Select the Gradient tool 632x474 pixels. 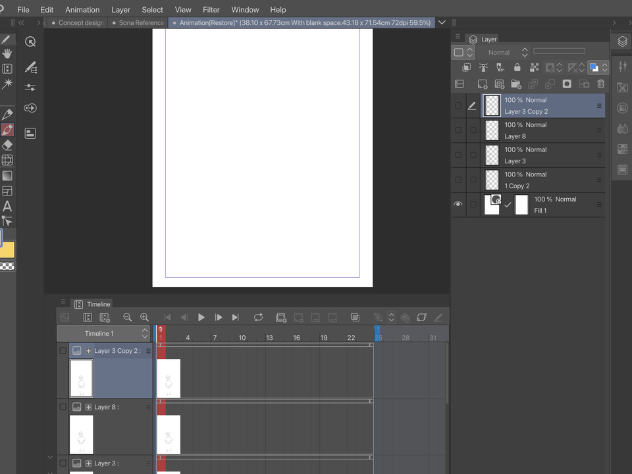(7, 176)
